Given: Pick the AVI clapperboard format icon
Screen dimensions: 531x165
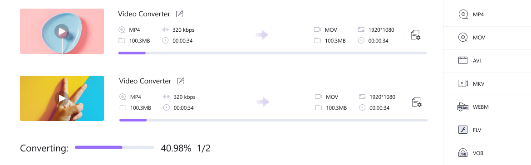Looking at the screenshot, I should tap(463, 61).
